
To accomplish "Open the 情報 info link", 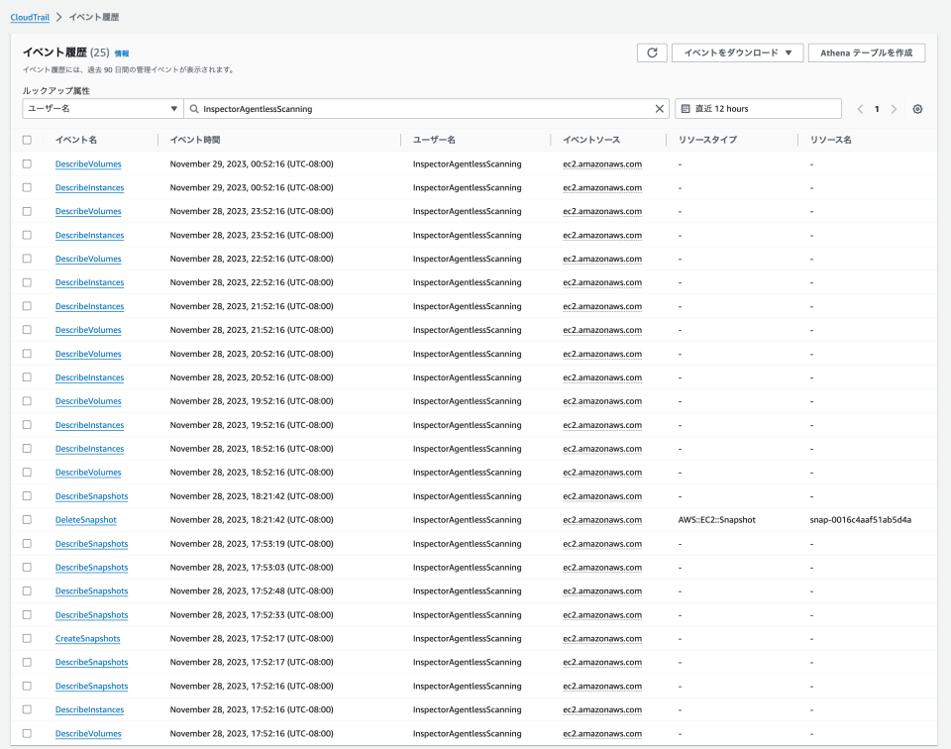I will [121, 53].
